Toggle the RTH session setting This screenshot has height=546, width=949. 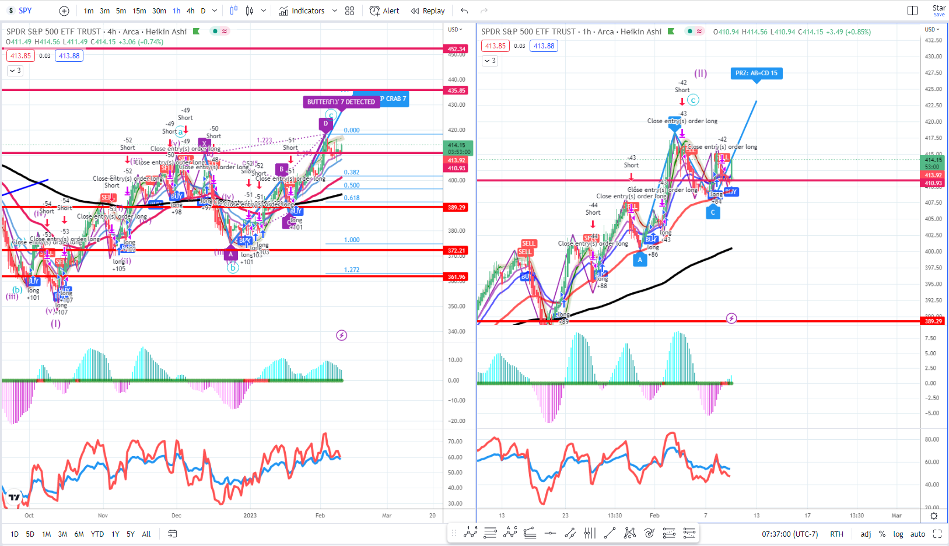pyautogui.click(x=837, y=534)
